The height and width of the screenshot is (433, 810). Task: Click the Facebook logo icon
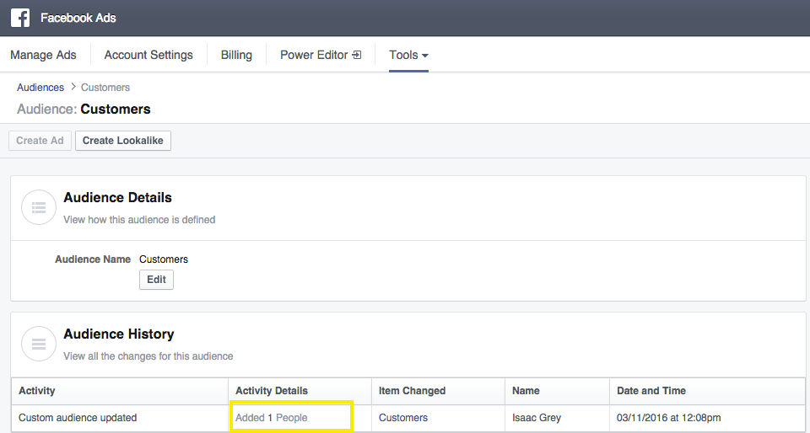(20, 18)
